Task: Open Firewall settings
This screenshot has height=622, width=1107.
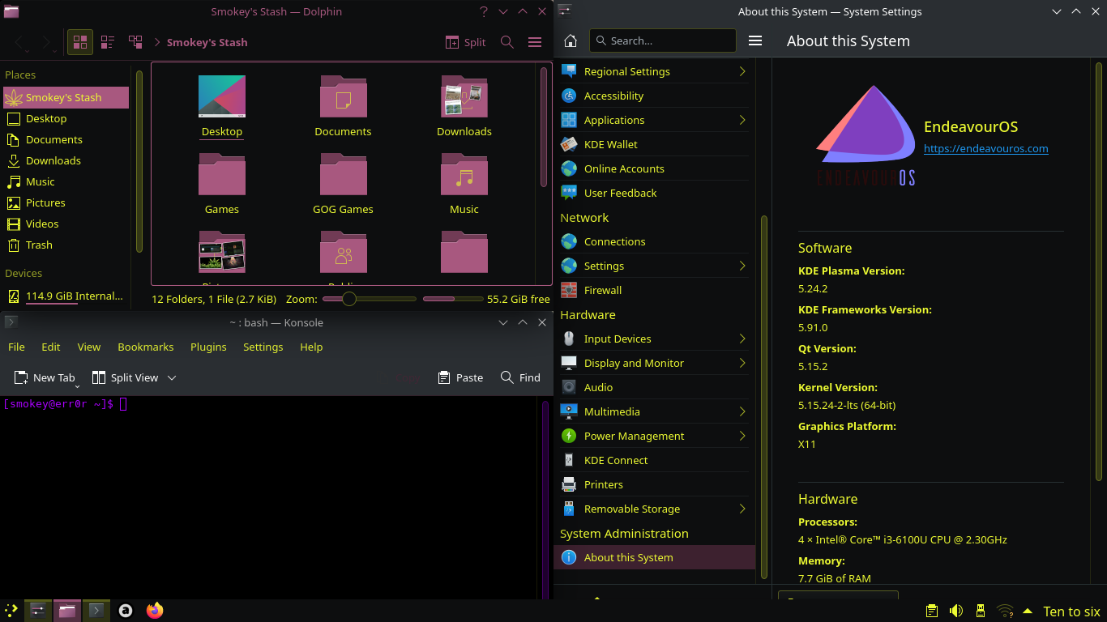Action: (x=654, y=290)
